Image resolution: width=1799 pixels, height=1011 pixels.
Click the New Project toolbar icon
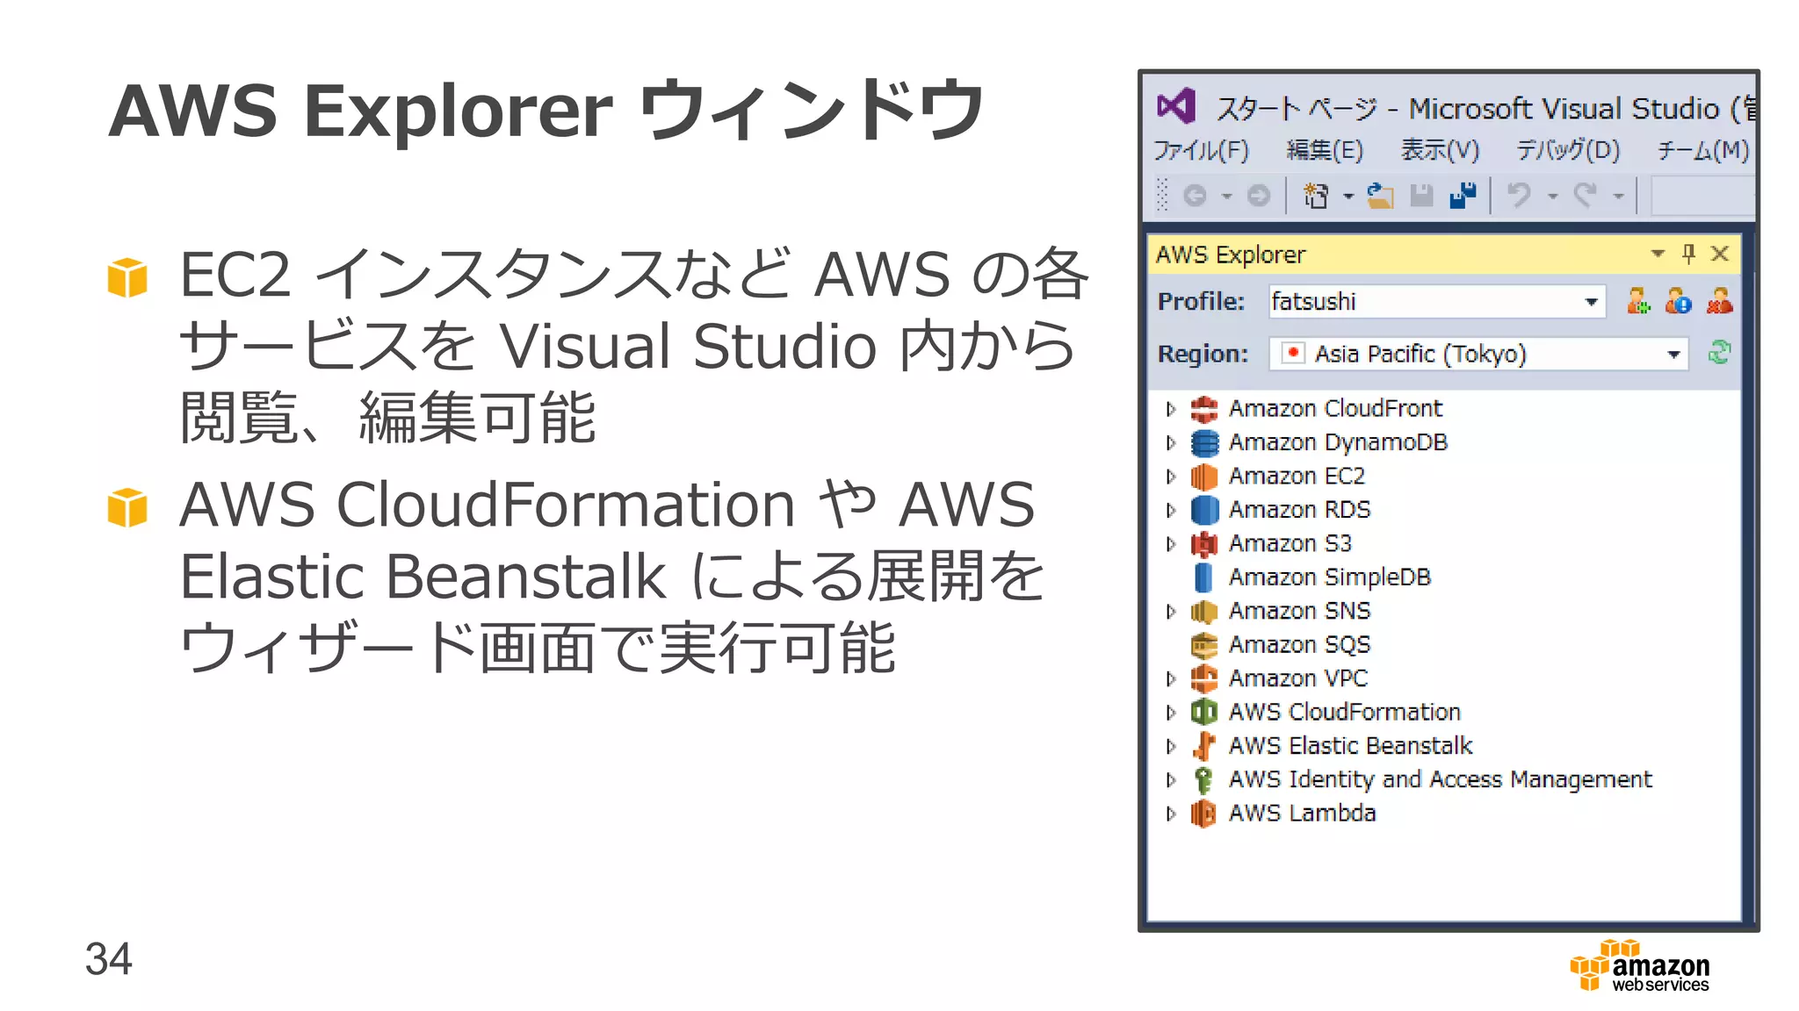click(1315, 196)
